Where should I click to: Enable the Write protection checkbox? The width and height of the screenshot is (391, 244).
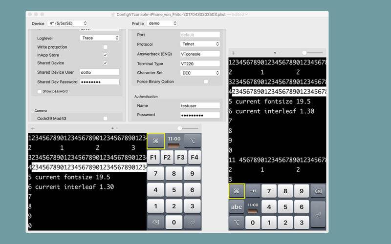[x=105, y=47]
